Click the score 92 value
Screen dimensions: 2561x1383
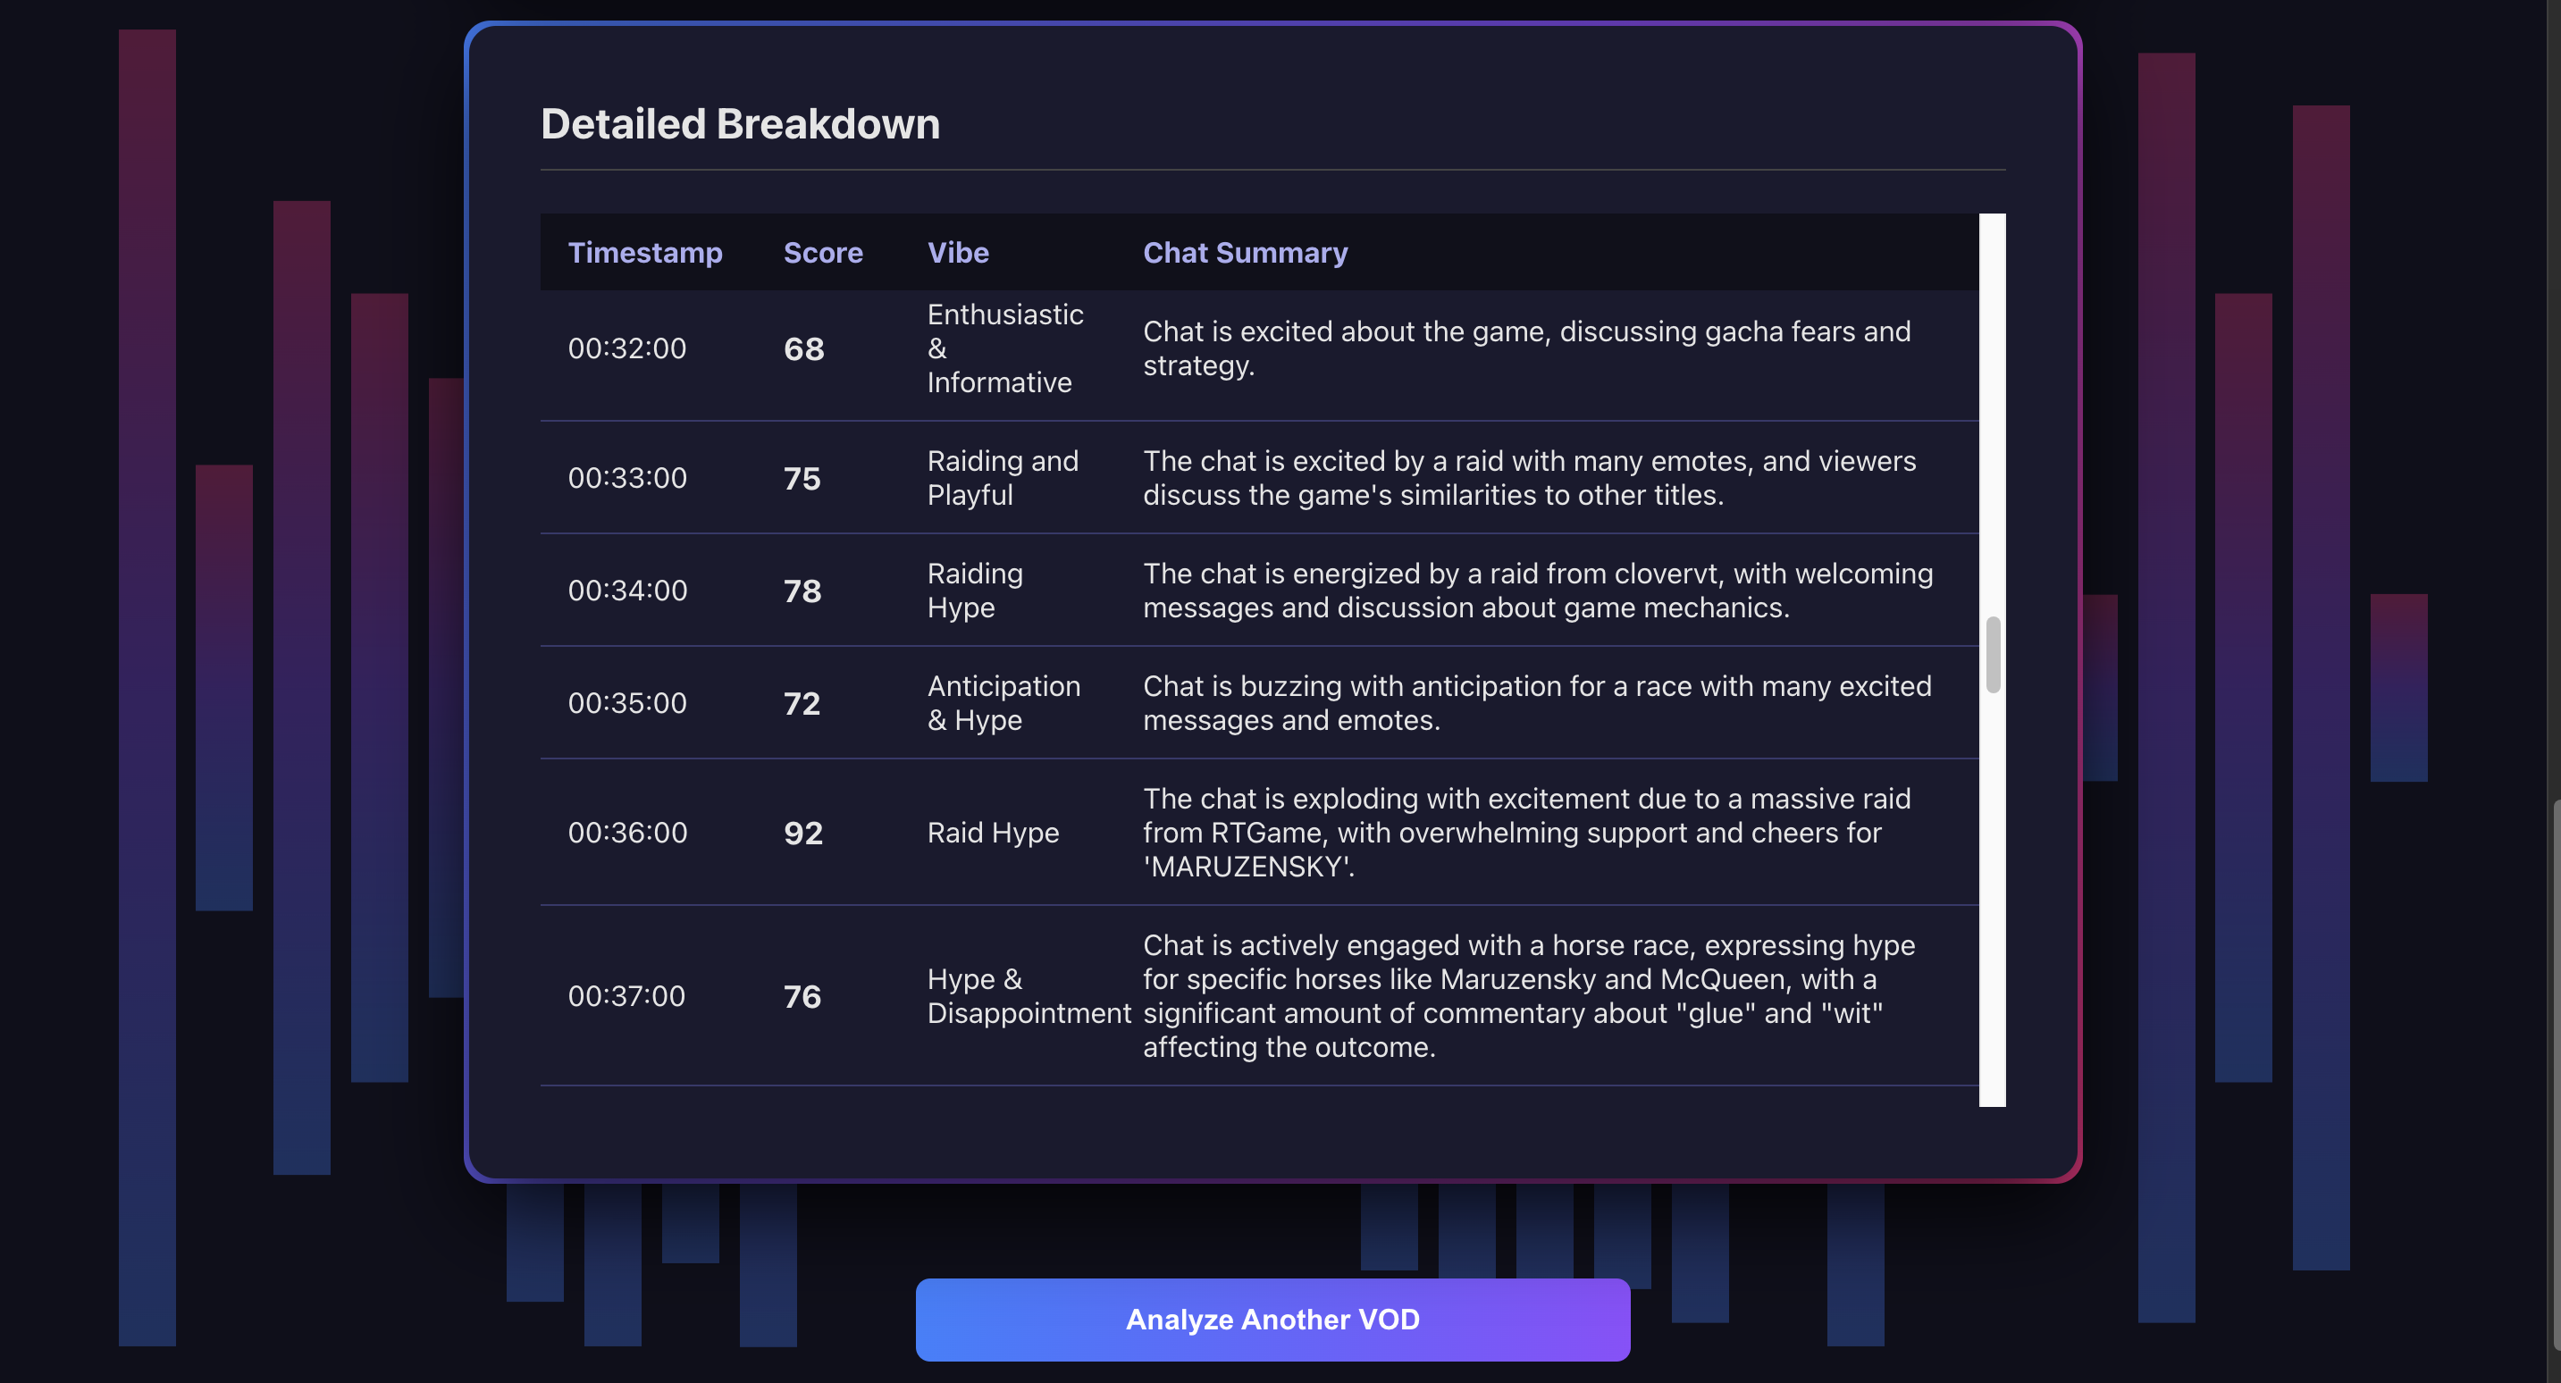click(x=802, y=832)
